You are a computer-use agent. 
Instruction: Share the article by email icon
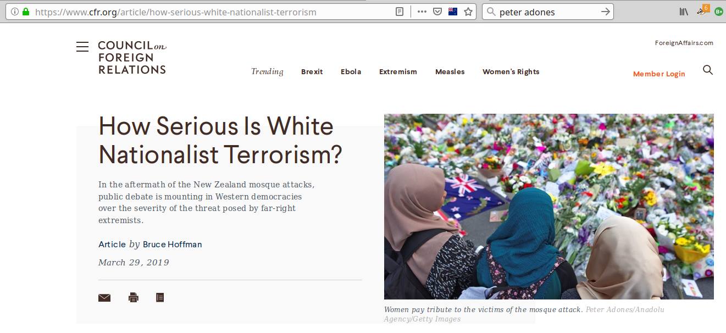(104, 298)
